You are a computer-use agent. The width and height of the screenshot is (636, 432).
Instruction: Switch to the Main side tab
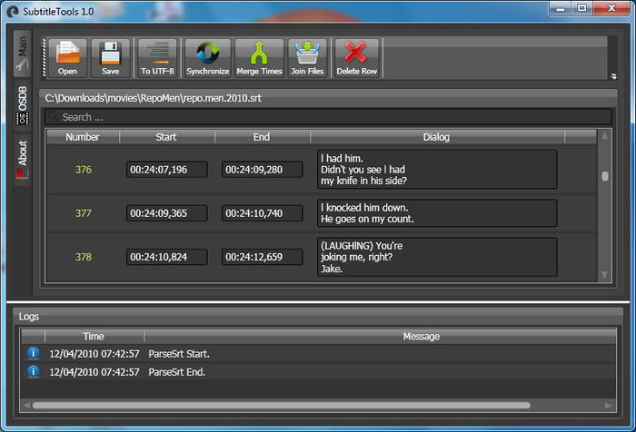pyautogui.click(x=23, y=54)
